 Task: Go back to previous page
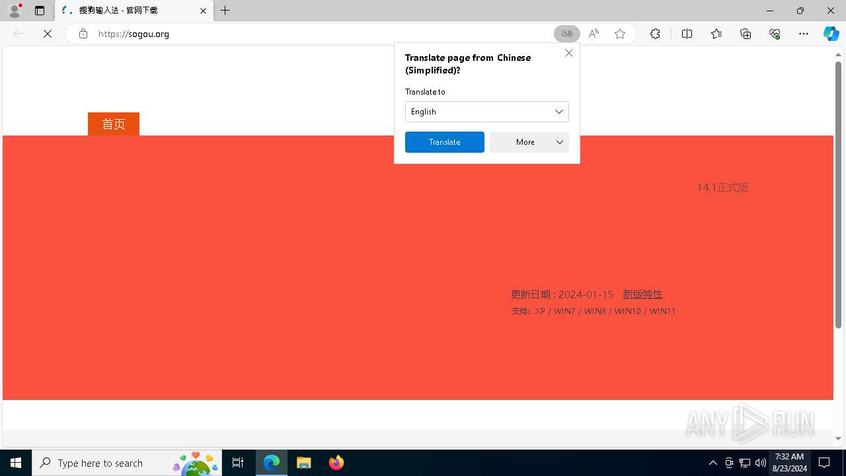[19, 34]
